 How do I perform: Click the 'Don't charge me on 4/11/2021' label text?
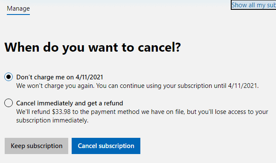point(60,77)
